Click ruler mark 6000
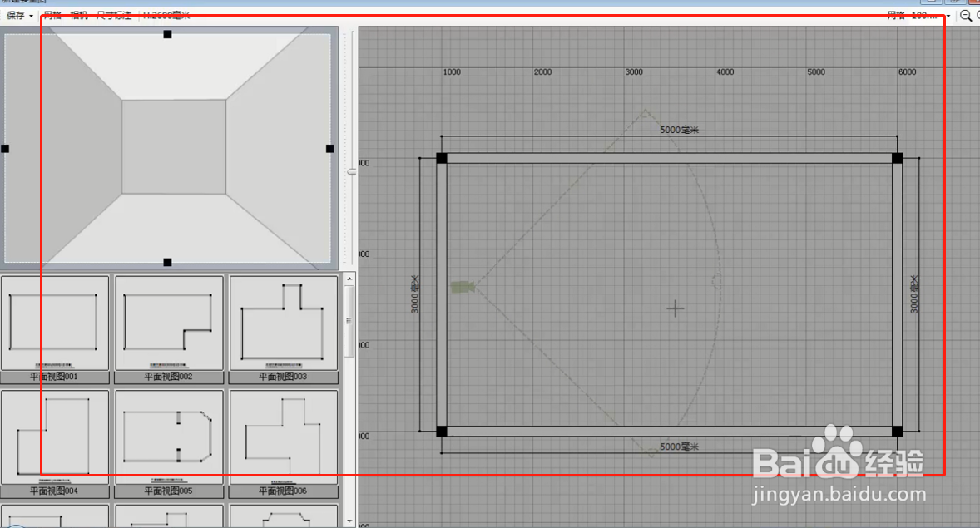 tap(907, 72)
